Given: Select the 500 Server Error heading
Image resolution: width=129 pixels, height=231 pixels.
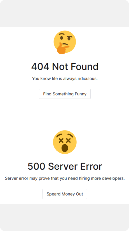Looking at the screenshot, I should tap(65, 166).
